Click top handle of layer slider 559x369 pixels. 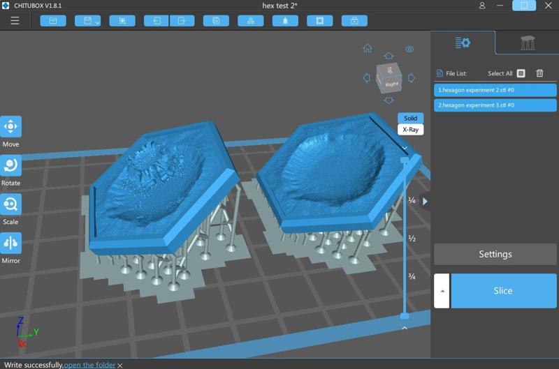click(x=405, y=160)
